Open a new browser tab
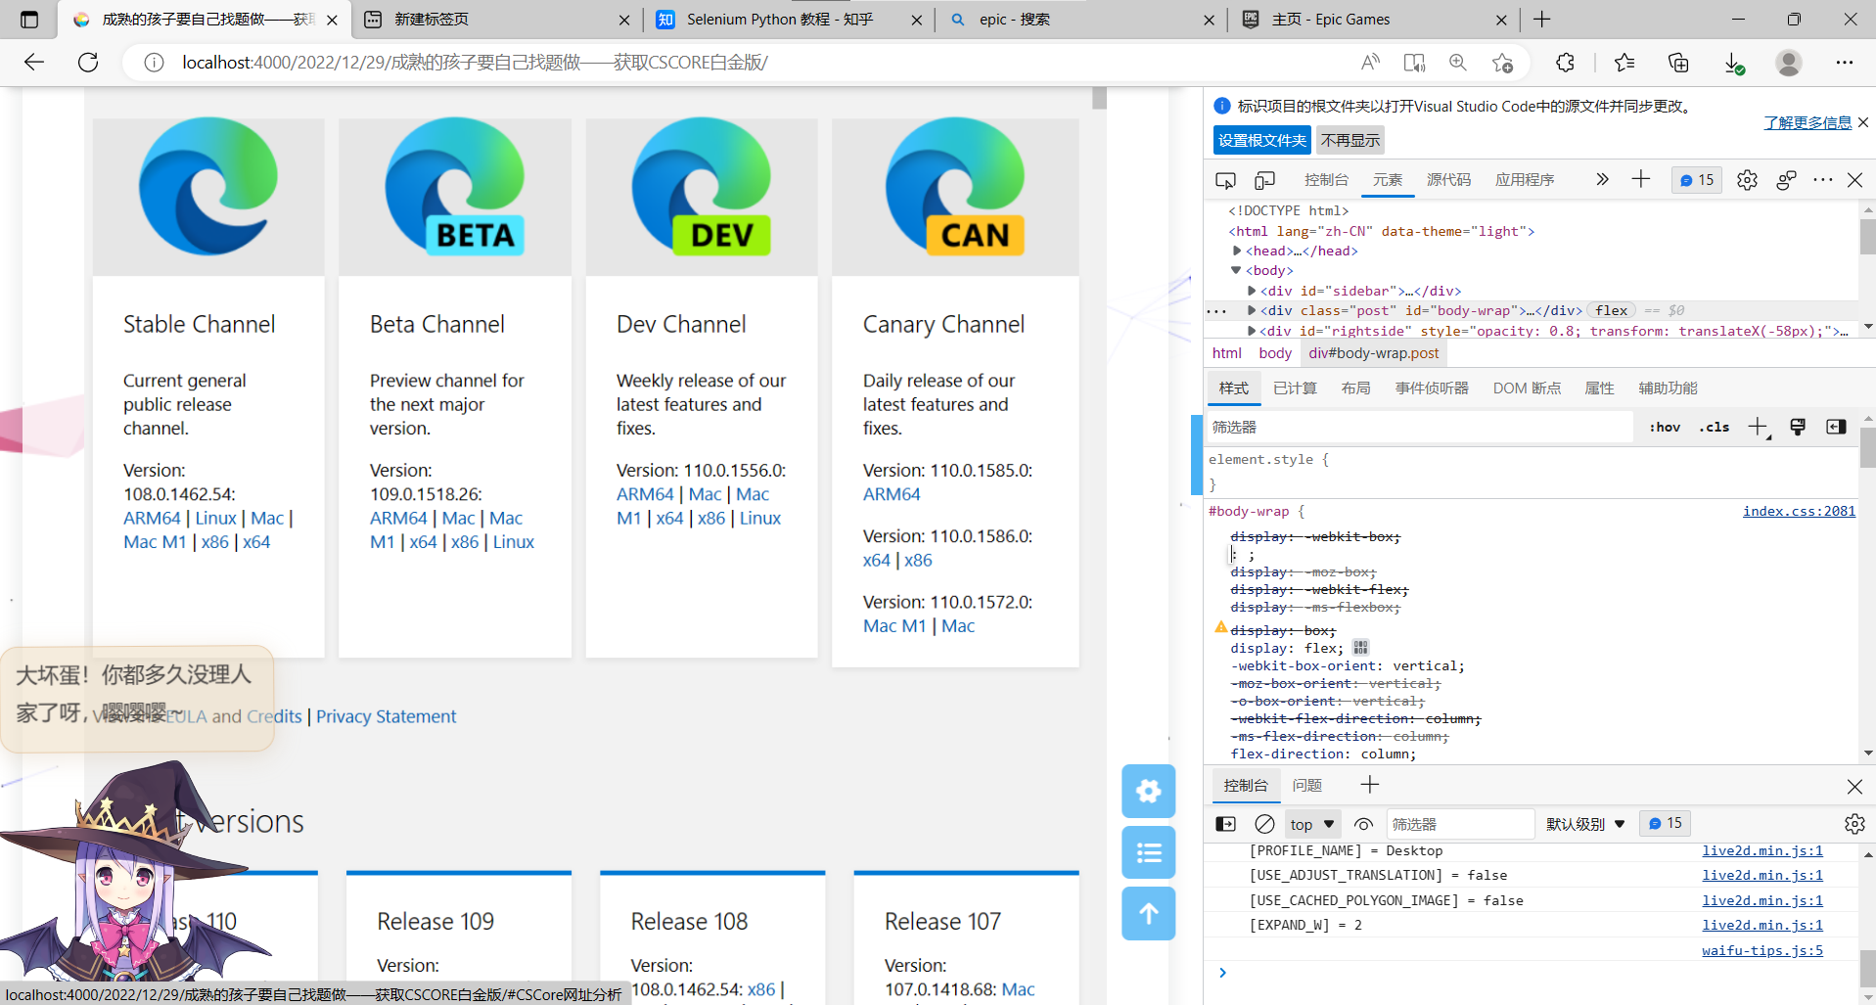 [x=1542, y=20]
